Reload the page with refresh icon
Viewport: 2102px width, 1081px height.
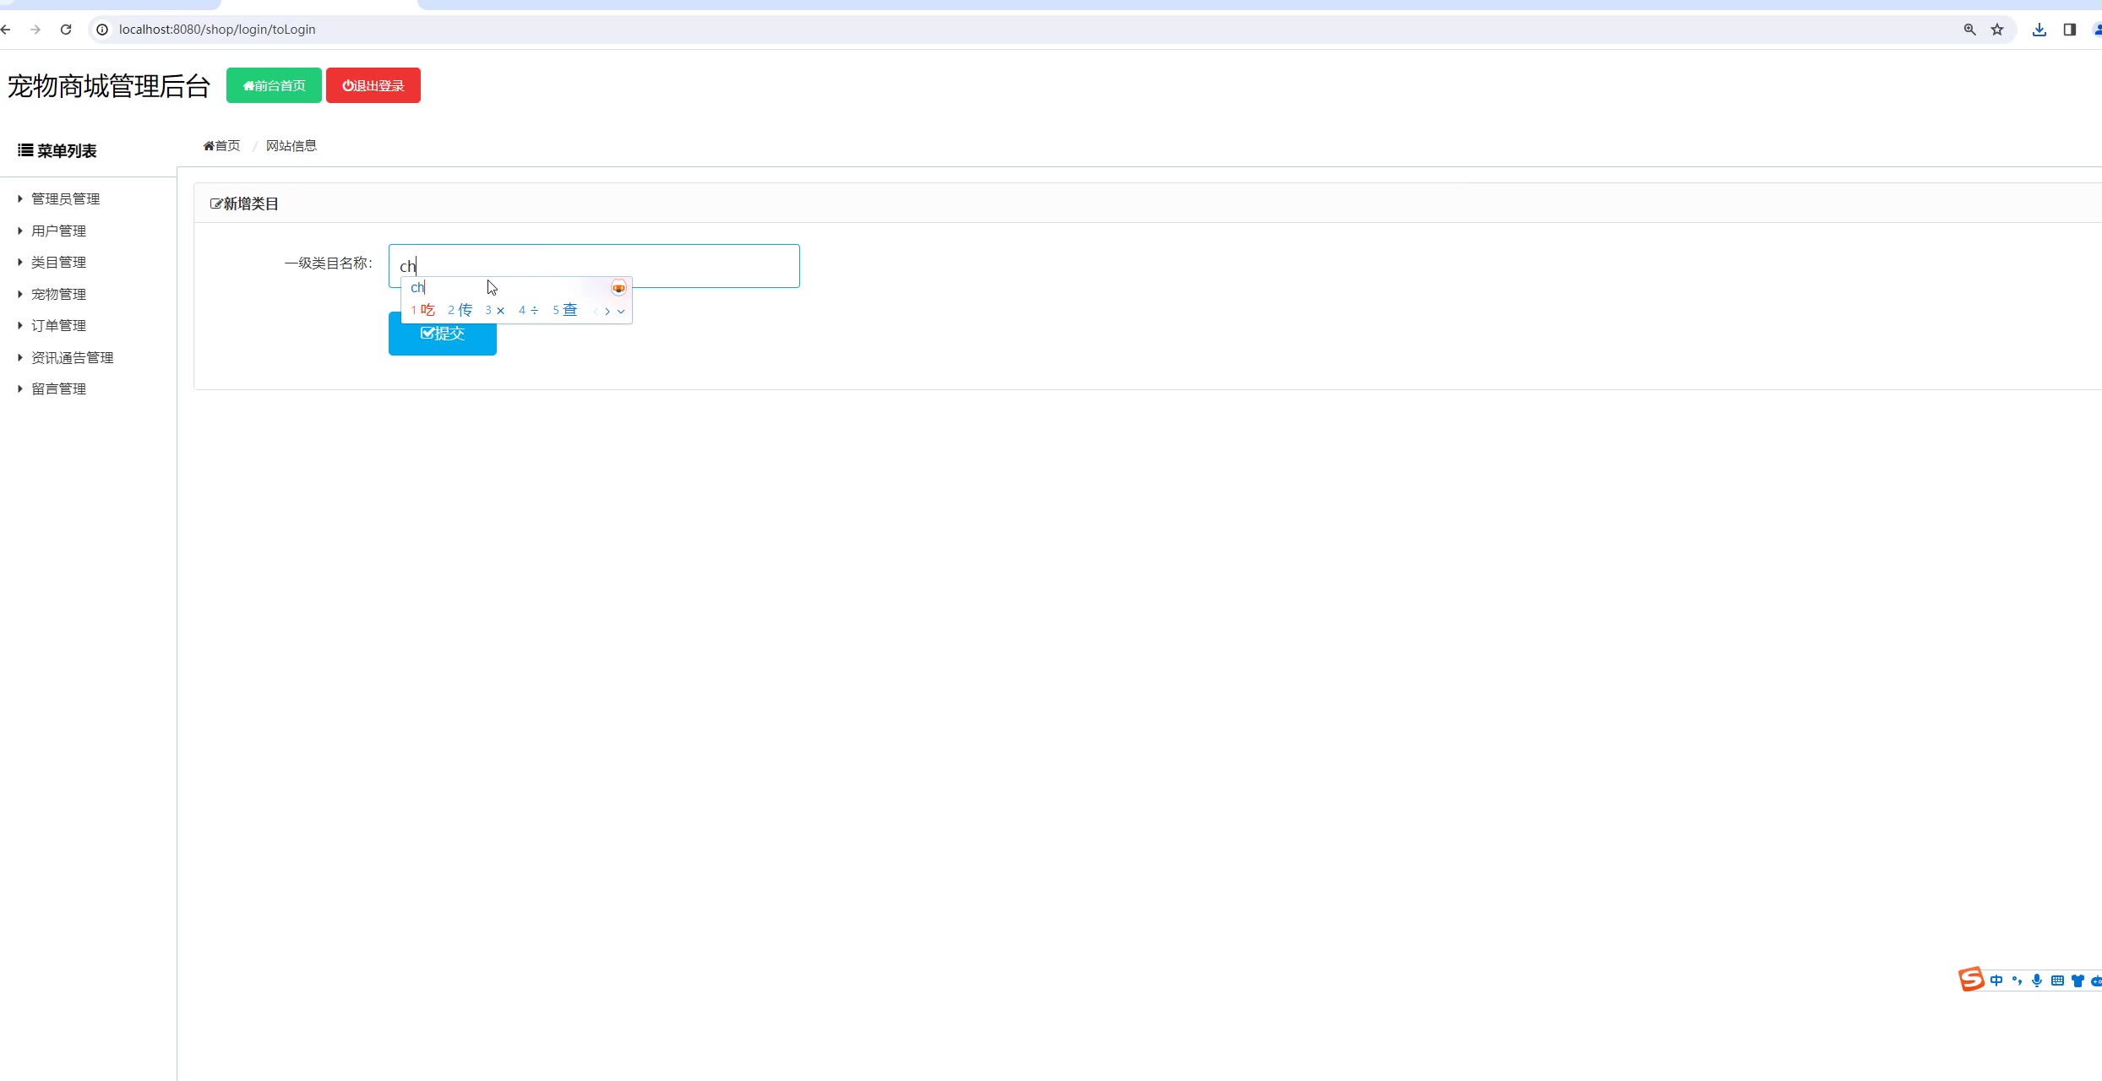pos(66,30)
